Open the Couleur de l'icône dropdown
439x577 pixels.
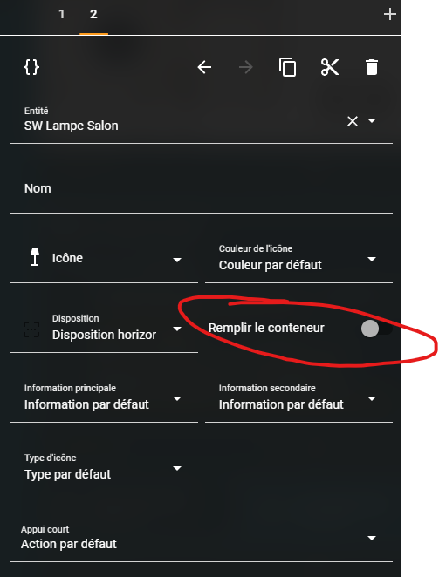click(298, 259)
